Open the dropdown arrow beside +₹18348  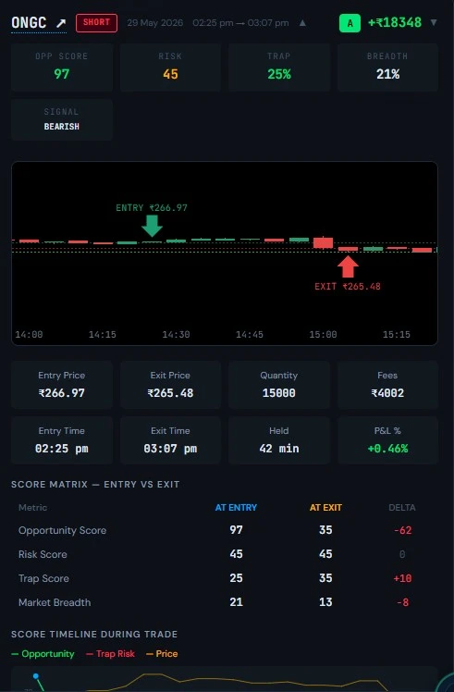point(434,22)
